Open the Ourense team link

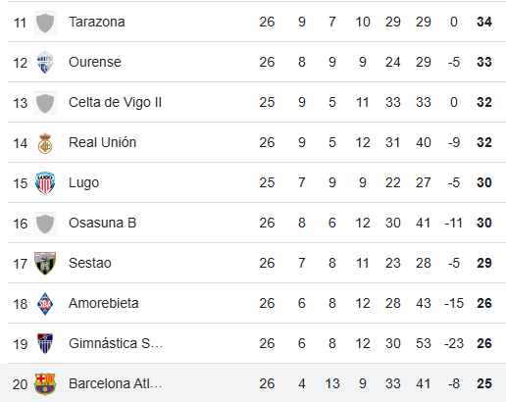[95, 62]
